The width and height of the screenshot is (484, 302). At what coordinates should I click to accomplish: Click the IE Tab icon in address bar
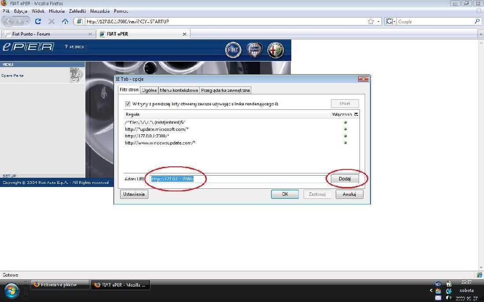tap(79, 21)
